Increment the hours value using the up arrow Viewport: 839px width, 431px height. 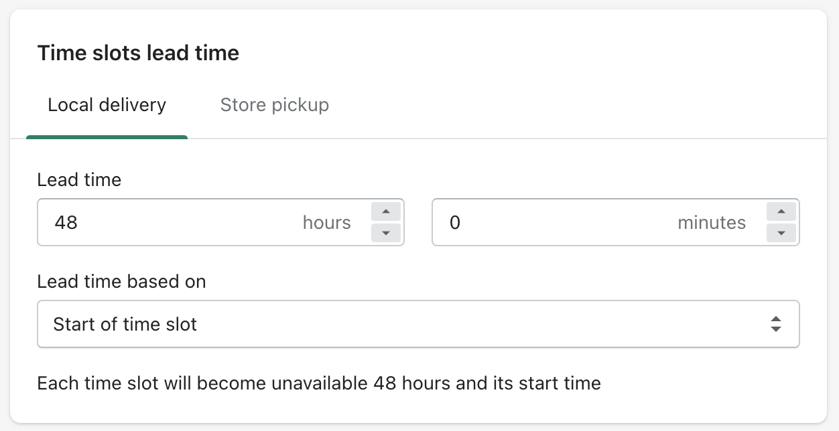385,211
